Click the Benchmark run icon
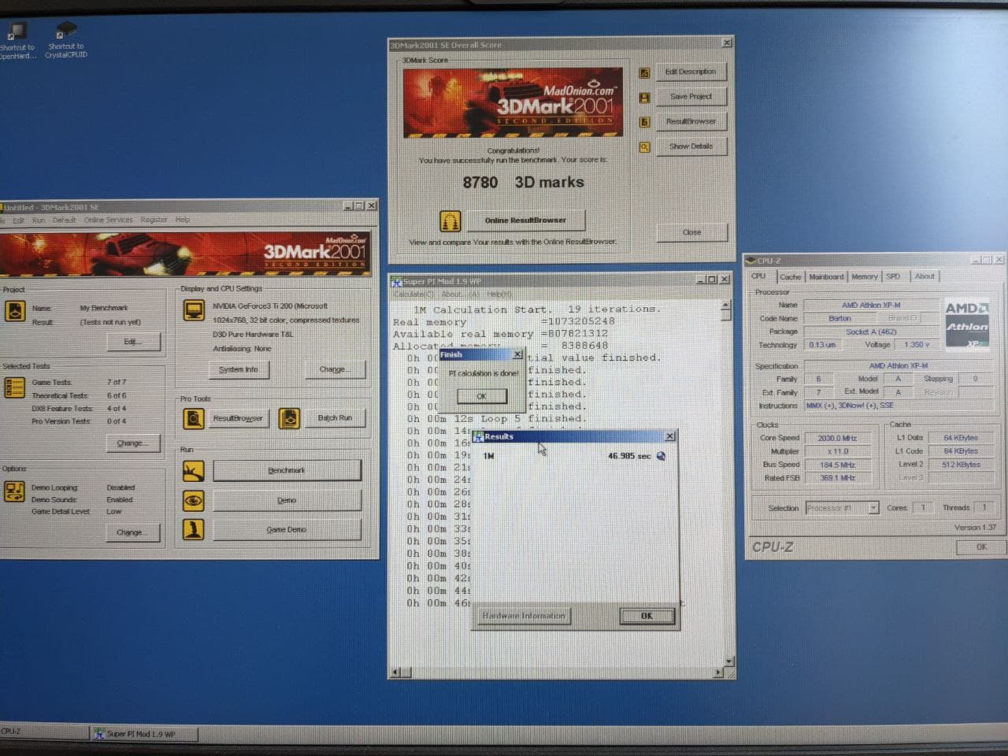Viewport: 1008px width, 756px height. pyautogui.click(x=194, y=471)
